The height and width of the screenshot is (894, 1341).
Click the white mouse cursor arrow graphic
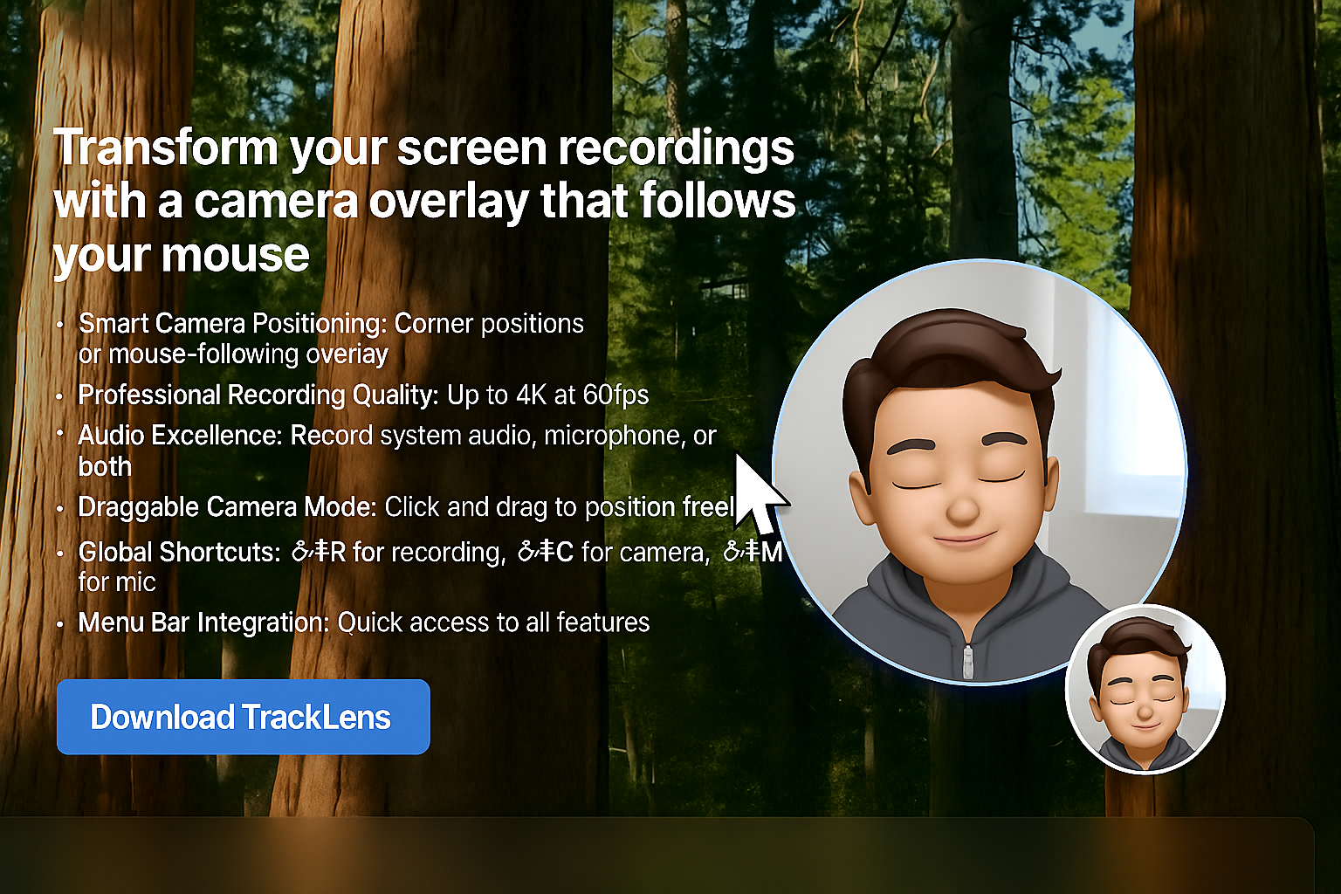[756, 494]
